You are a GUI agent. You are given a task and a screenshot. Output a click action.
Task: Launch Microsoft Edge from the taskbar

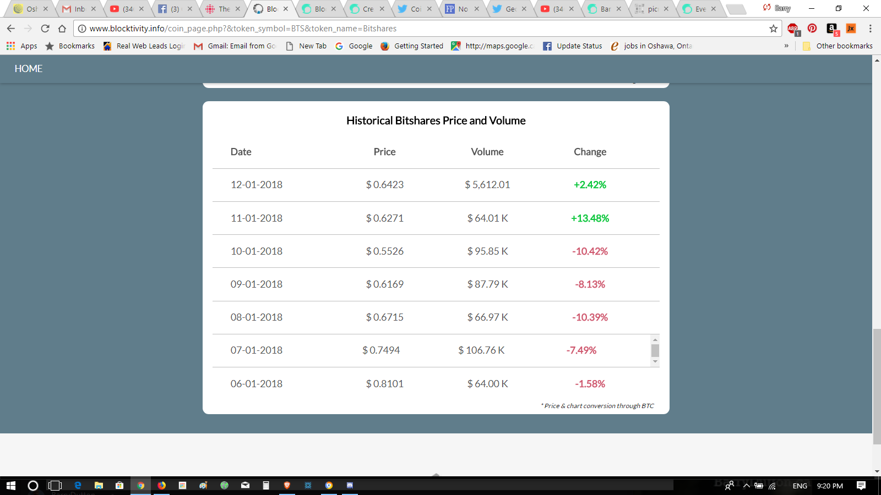pos(78,485)
